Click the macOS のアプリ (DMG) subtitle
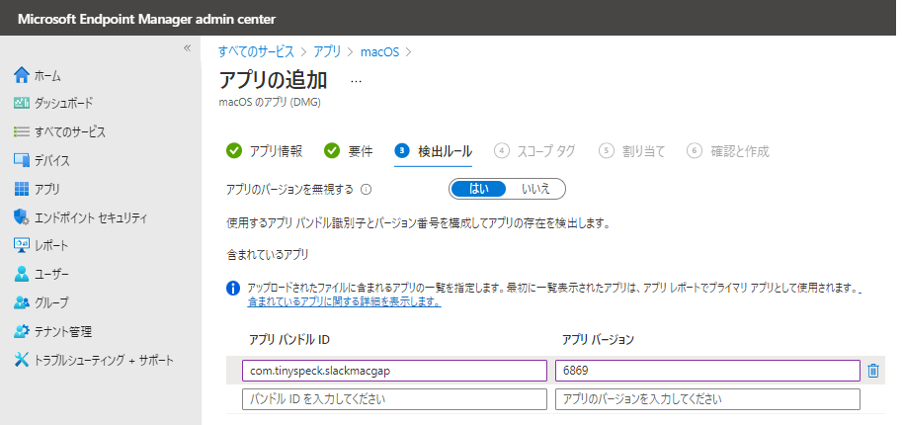 tap(270, 103)
